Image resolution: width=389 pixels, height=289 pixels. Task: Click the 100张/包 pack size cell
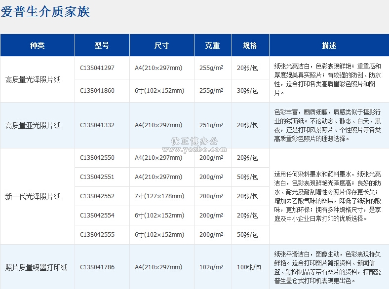[249, 267]
